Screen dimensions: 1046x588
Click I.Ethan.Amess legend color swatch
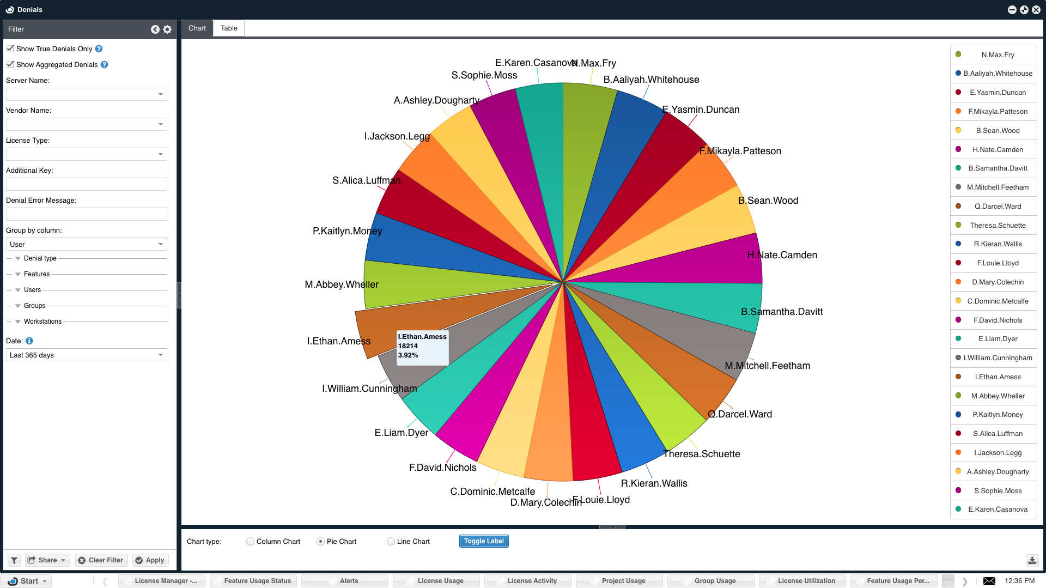tap(958, 377)
